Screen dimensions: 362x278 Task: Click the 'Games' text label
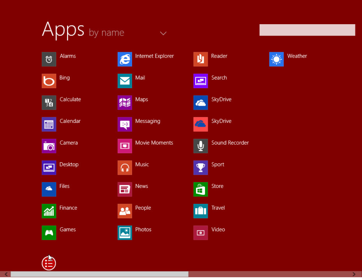[68, 230]
